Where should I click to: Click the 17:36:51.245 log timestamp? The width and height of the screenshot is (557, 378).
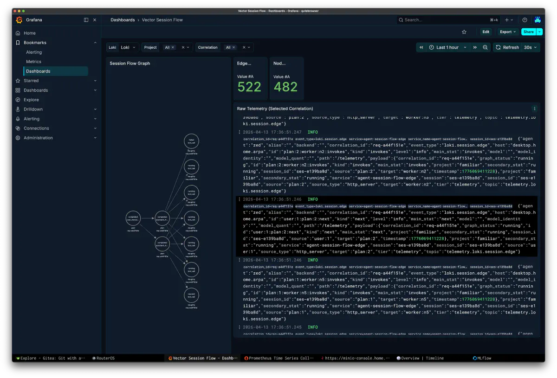pyautogui.click(x=272, y=327)
